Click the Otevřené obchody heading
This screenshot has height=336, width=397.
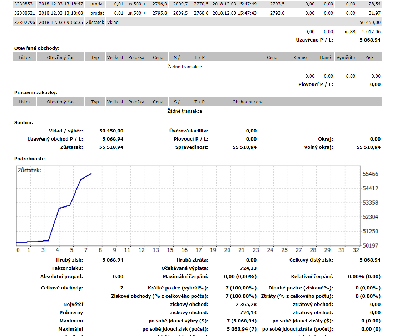pos(37,48)
